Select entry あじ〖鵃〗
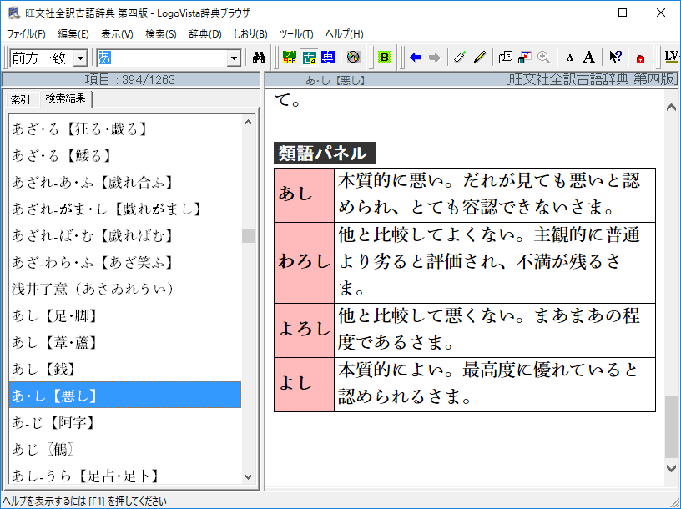Viewport: 681px width, 509px height. [x=125, y=449]
